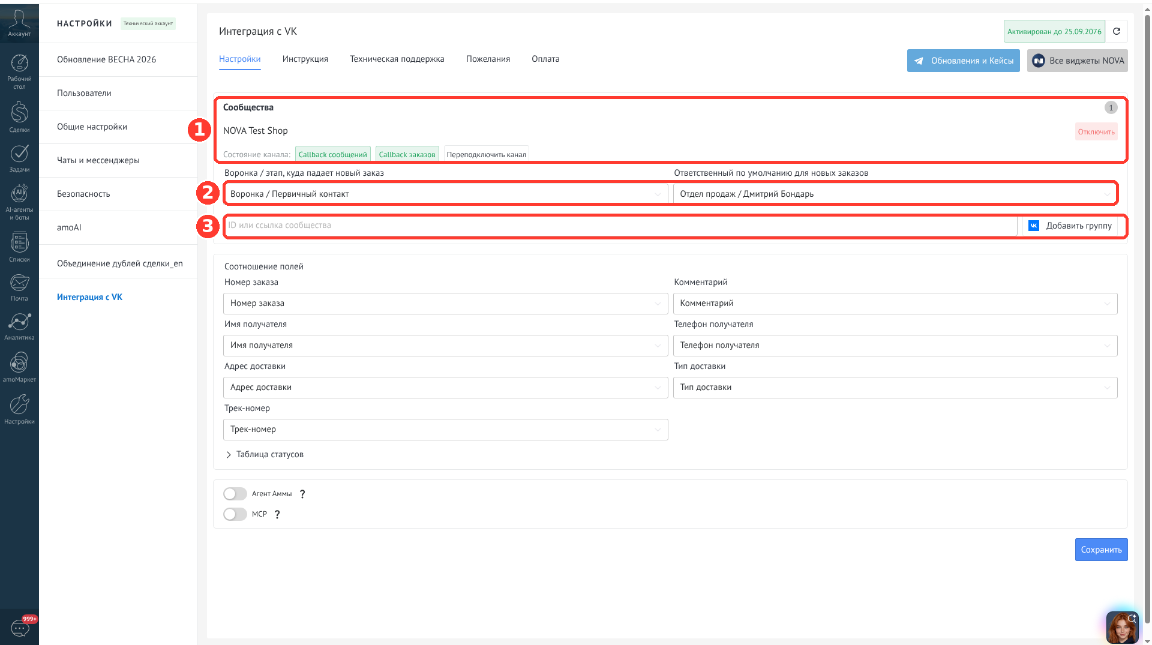Open the Воронка / Первичный контакт dropdown
Viewport: 1152px width, 645px height.
pyautogui.click(x=445, y=194)
